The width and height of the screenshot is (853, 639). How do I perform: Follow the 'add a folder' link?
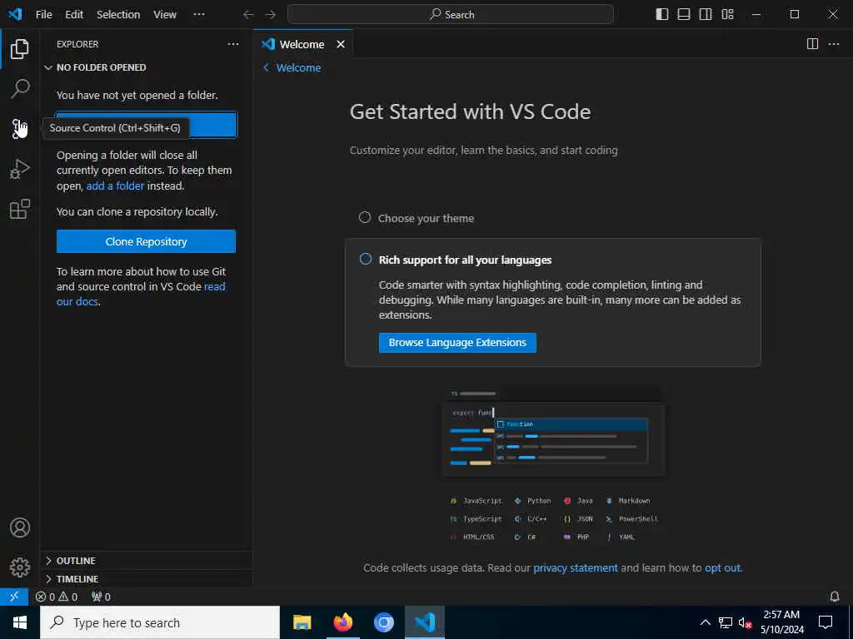[x=115, y=186]
